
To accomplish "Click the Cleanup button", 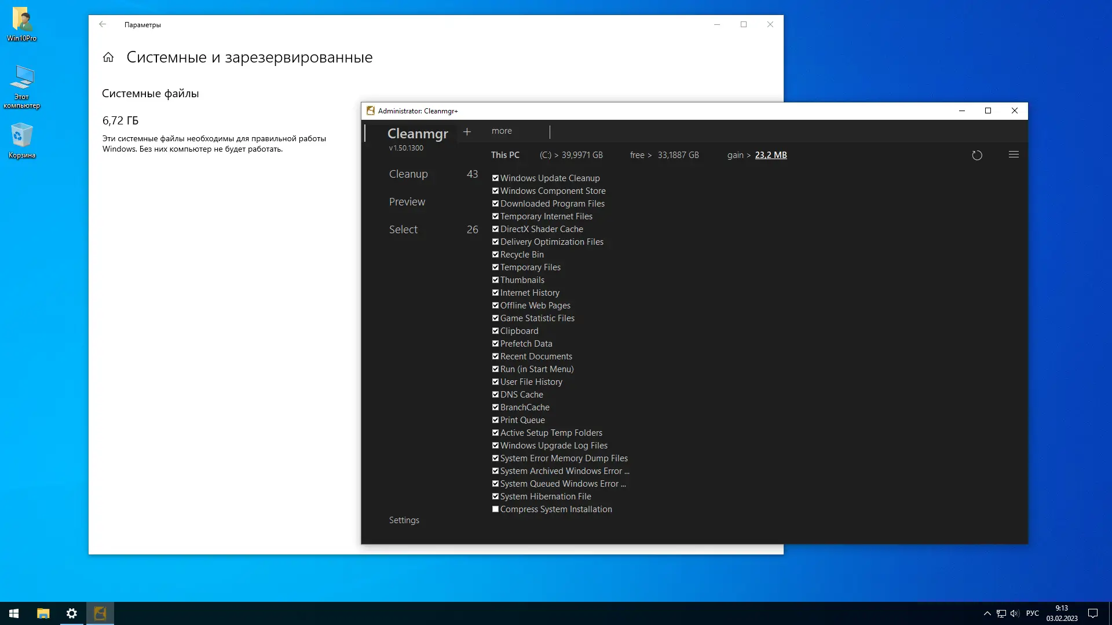I will coord(408,174).
